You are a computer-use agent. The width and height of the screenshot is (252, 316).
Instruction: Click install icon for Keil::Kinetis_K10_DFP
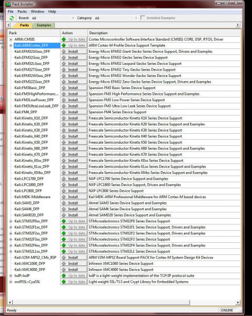(x=64, y=118)
